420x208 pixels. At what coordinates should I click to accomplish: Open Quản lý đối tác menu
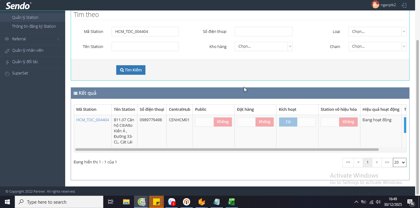[25, 62]
